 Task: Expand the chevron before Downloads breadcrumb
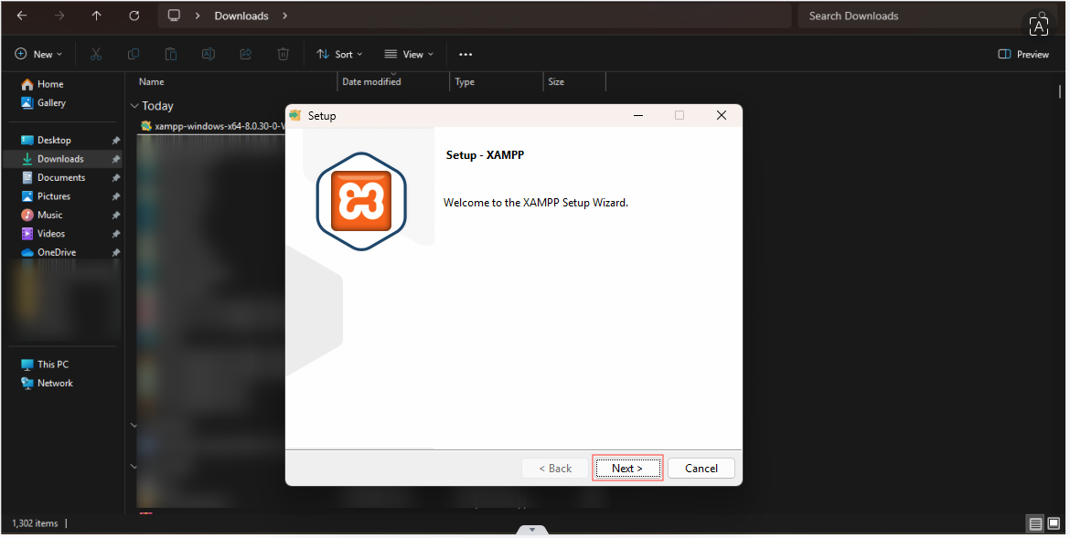pyautogui.click(x=198, y=16)
